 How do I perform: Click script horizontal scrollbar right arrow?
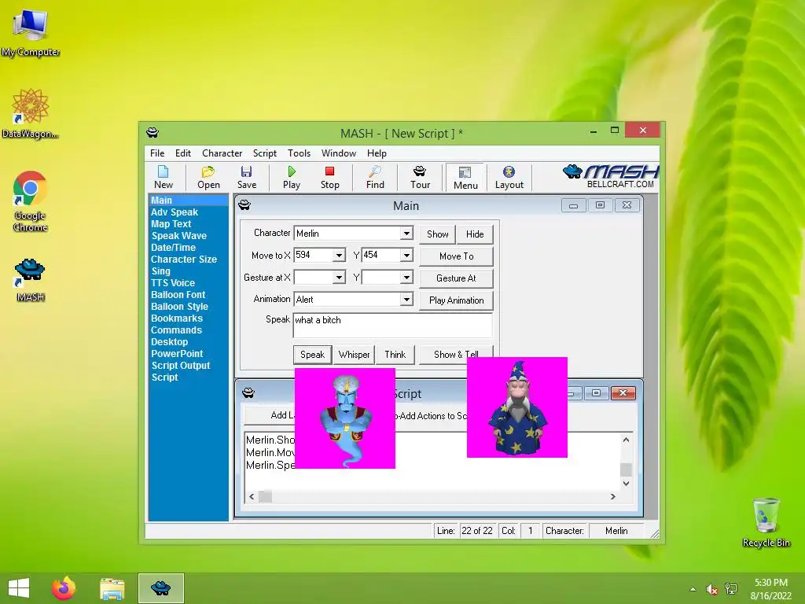tap(612, 496)
